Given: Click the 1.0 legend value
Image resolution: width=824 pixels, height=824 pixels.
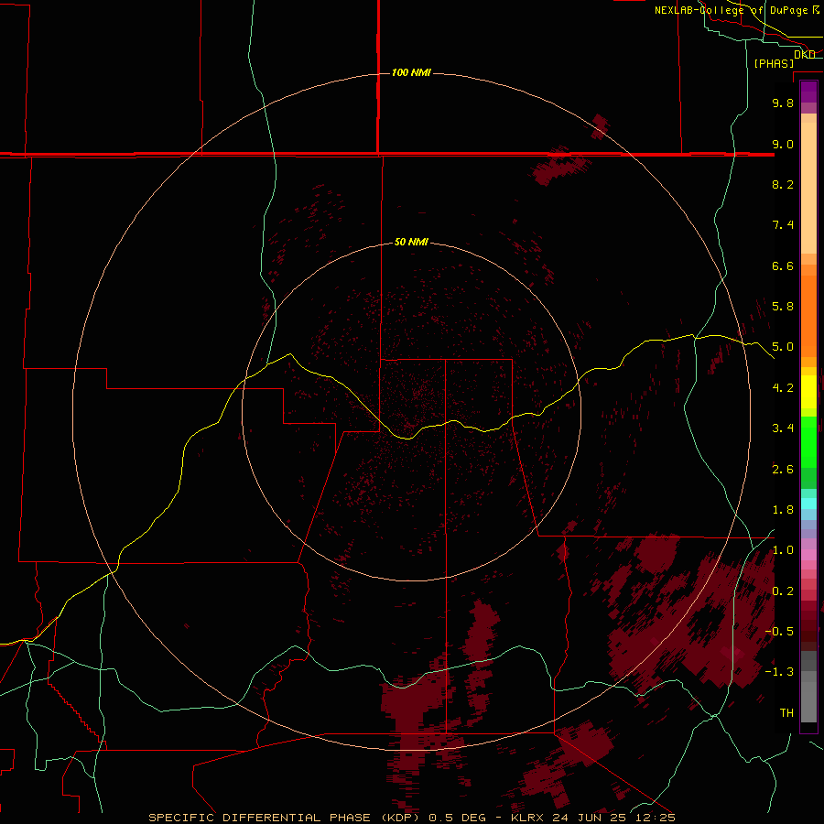Looking at the screenshot, I should click(x=783, y=550).
